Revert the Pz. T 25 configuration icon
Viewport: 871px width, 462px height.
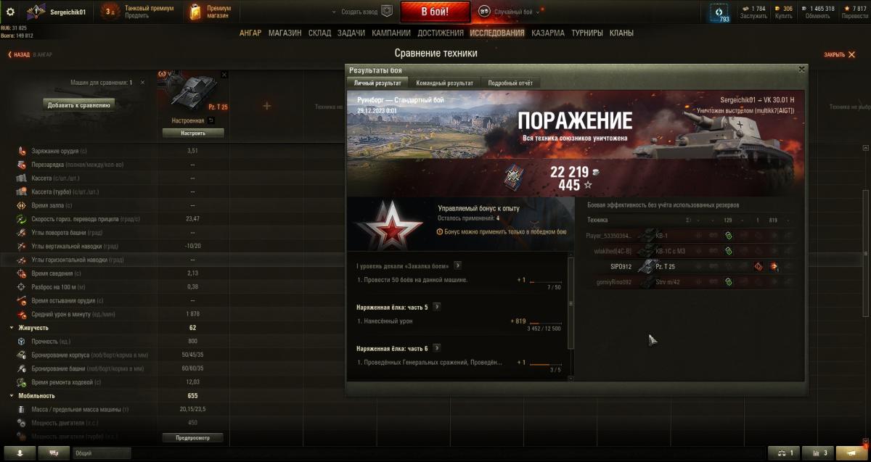pyautogui.click(x=211, y=120)
